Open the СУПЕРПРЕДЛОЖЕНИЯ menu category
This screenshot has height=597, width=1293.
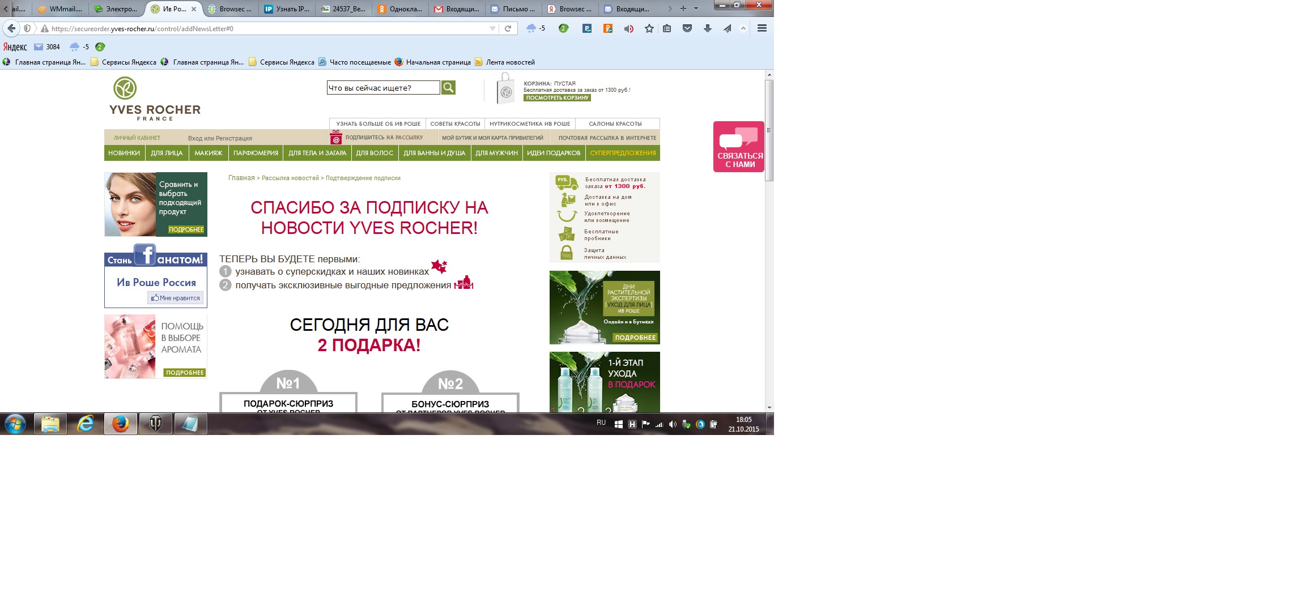point(623,153)
